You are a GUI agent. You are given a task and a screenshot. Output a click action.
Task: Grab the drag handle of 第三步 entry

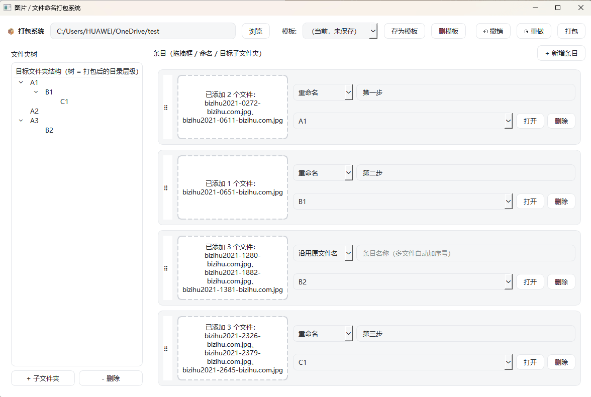166,349
